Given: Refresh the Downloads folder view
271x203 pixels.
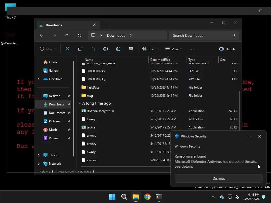Looking at the screenshot, I should coord(80,35).
